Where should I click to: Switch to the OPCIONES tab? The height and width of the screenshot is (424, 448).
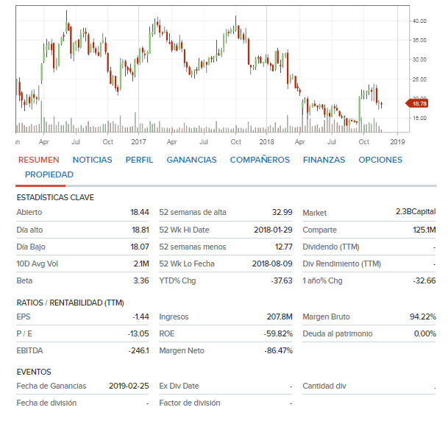380,160
